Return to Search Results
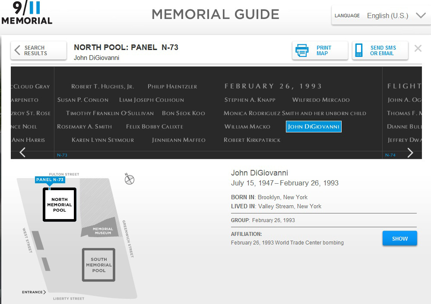The height and width of the screenshot is (304, 431). pos(38,50)
